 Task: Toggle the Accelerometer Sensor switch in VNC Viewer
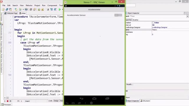point(118,15)
